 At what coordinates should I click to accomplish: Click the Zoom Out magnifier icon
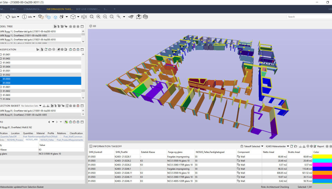pyautogui.click(x=105, y=17)
